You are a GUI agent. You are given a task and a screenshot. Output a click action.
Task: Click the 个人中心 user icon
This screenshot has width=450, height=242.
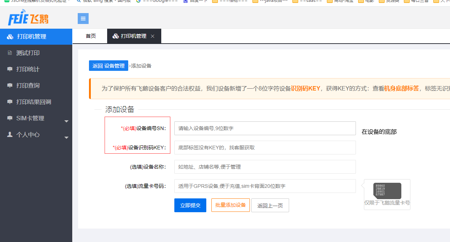10,134
